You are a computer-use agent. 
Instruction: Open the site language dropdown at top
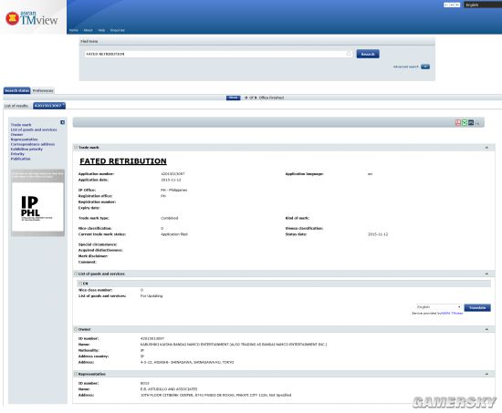[483, 5]
